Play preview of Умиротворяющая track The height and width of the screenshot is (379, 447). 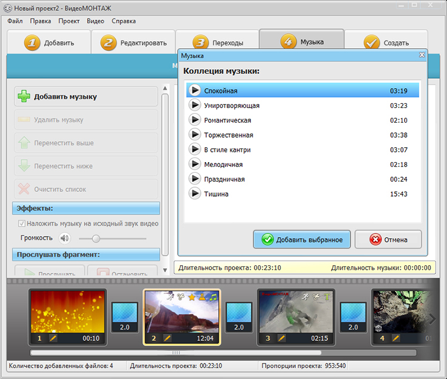[194, 105]
